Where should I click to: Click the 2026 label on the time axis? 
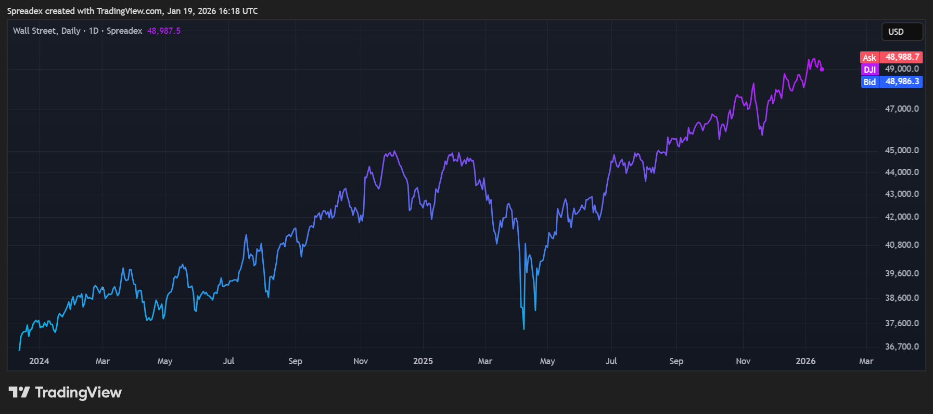pos(806,361)
